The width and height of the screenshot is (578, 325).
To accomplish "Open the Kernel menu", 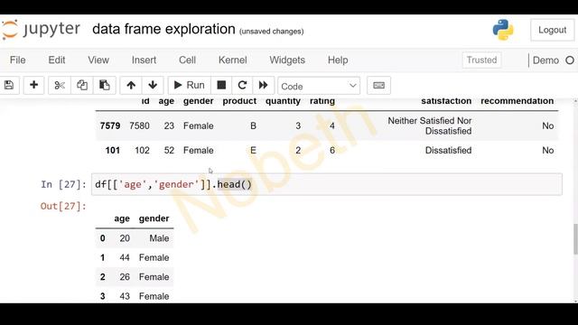I will [233, 60].
